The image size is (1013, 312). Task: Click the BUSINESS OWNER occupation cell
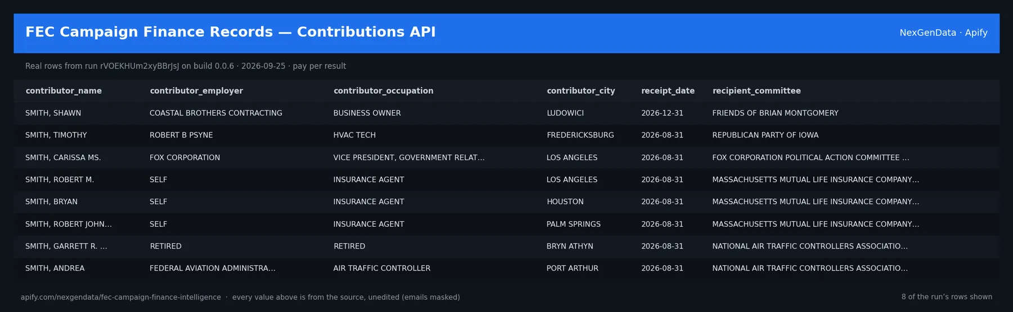[367, 113]
